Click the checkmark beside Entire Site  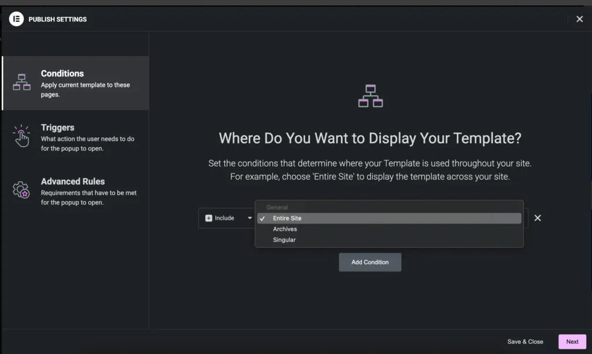pyautogui.click(x=262, y=218)
